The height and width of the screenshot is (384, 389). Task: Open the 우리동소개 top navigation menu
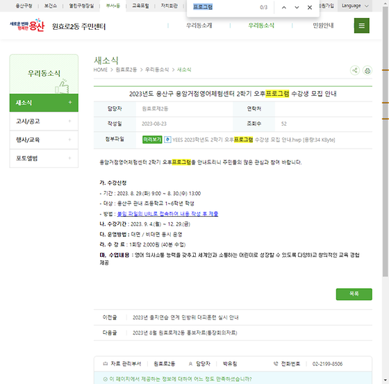[199, 25]
